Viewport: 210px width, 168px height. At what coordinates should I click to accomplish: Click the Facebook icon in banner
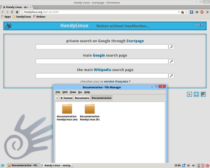[x=202, y=25]
